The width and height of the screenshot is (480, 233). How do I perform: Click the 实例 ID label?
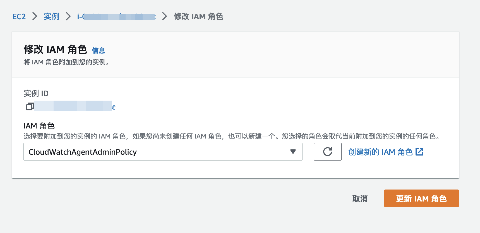point(36,93)
